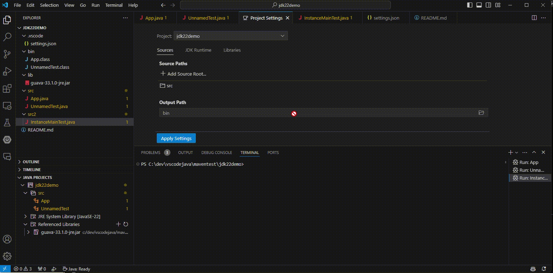Open the Manage gear menu
The image size is (553, 273).
coord(7,256)
